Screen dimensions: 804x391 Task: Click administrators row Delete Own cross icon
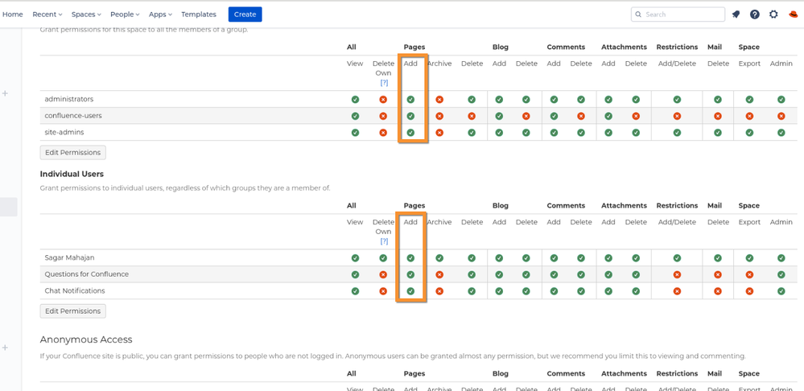[x=383, y=100]
